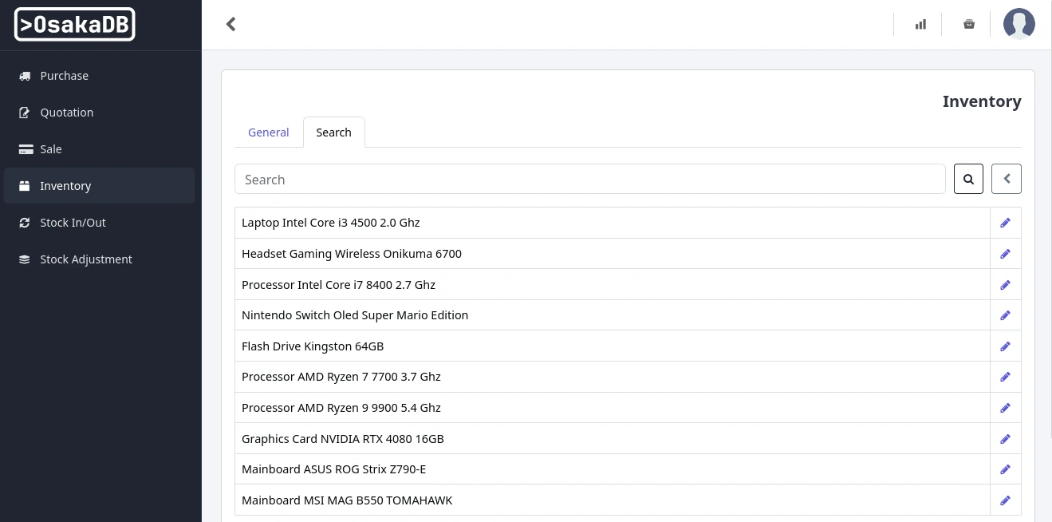Open Stock In/Out via its sync icon
The height and width of the screenshot is (522, 1052).
[x=24, y=222]
